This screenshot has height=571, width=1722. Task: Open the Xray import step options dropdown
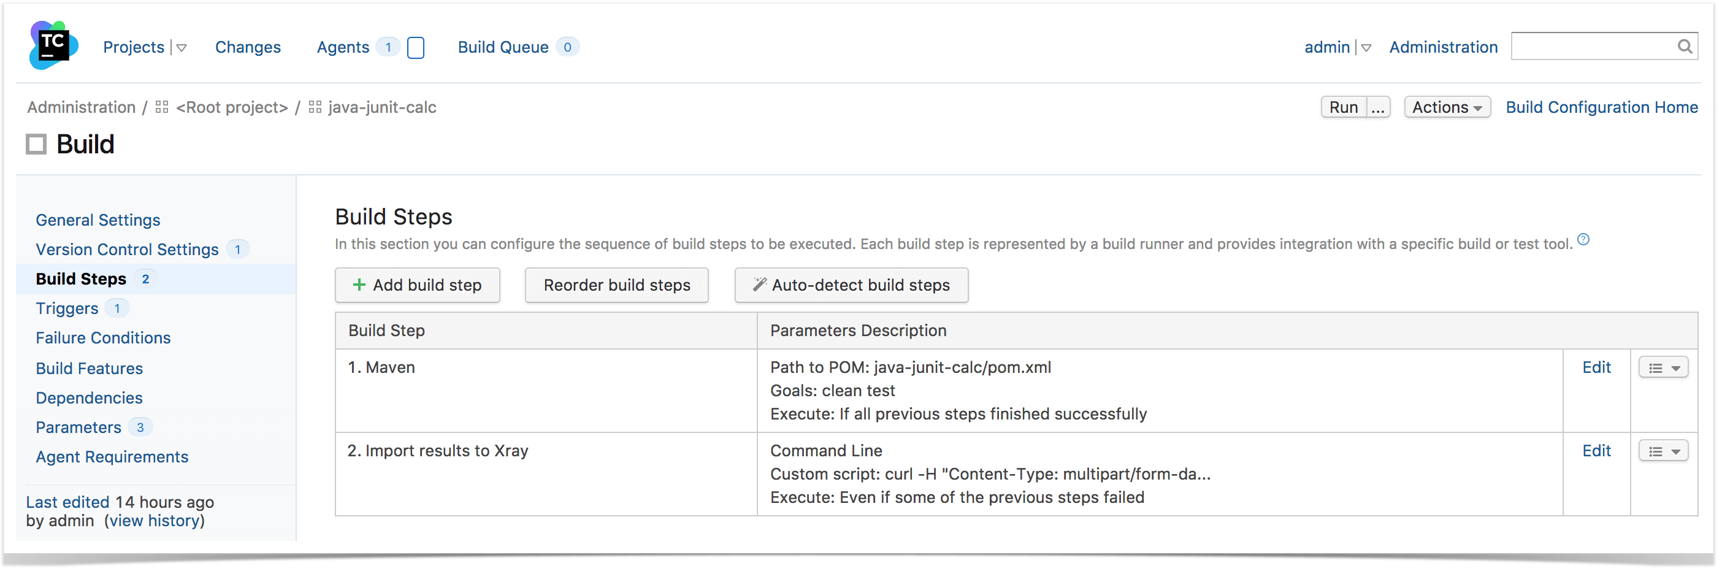tap(1664, 452)
